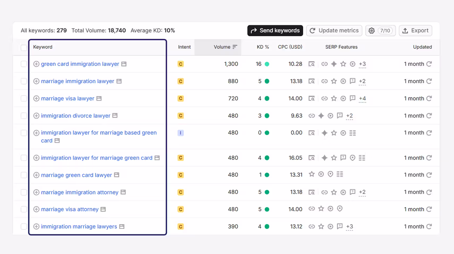The width and height of the screenshot is (454, 254).
Task: Click KD difficulty dot for 'green card immigration lawyer'
Action: (x=267, y=64)
